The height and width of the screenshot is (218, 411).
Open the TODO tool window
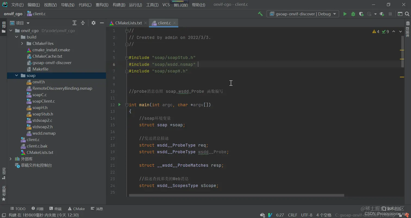[18, 209]
